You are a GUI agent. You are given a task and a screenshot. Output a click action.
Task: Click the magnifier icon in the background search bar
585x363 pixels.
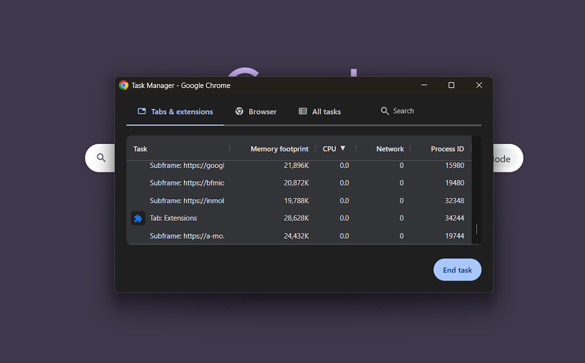point(100,158)
